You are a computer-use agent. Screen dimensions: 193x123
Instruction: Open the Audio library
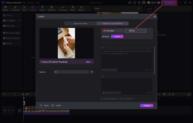pyautogui.click(x=42, y=8)
